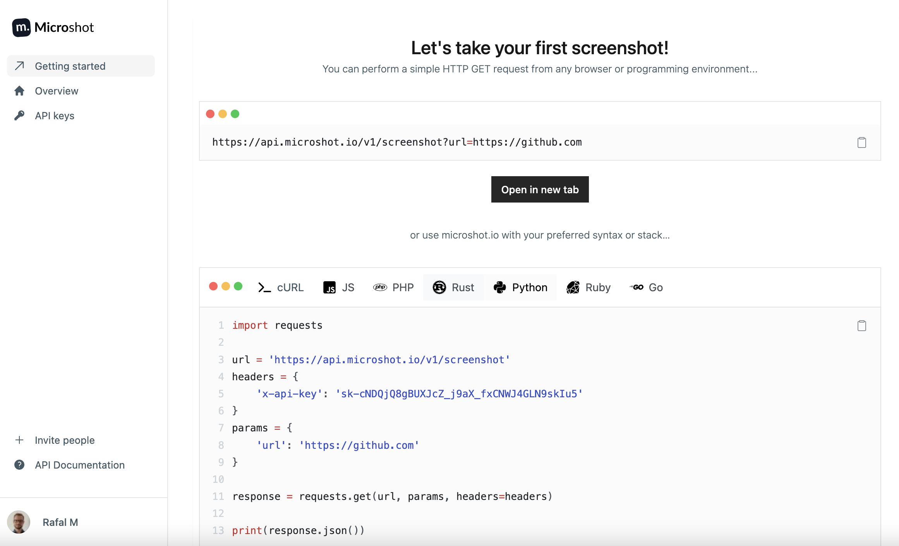Click the Go gopher logo icon
Image resolution: width=899 pixels, height=546 pixels.
637,287
